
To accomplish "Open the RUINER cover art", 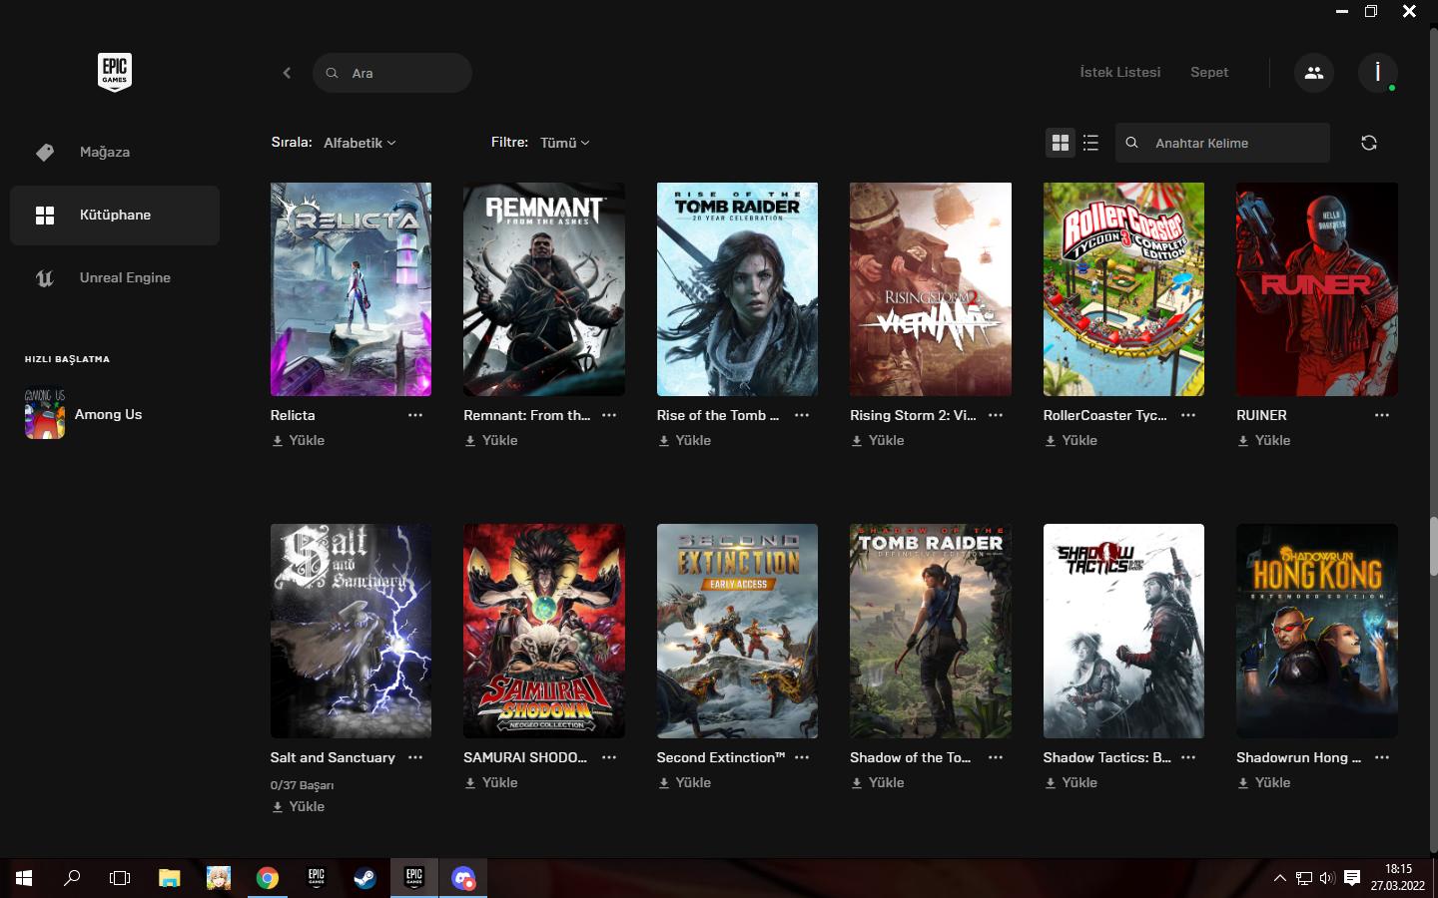I will click(1317, 289).
